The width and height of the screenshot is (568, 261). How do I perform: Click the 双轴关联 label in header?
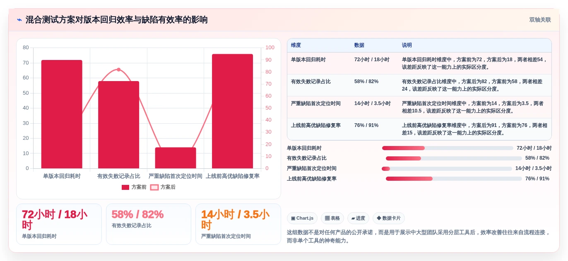click(540, 20)
